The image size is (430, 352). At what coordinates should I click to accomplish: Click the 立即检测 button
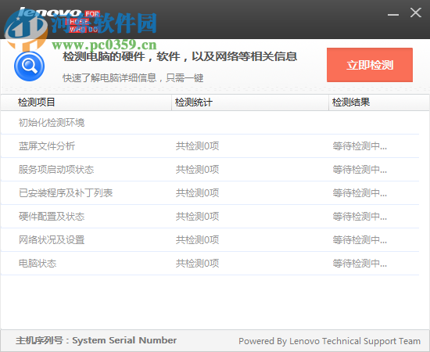point(370,65)
